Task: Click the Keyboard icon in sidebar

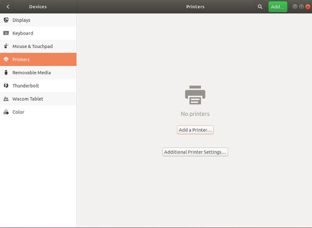Action: [6, 33]
